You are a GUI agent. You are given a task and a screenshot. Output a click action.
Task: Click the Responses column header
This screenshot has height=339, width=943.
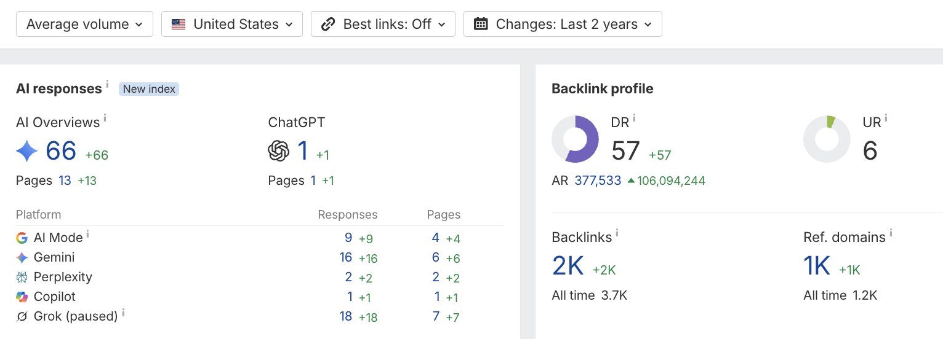click(x=348, y=214)
